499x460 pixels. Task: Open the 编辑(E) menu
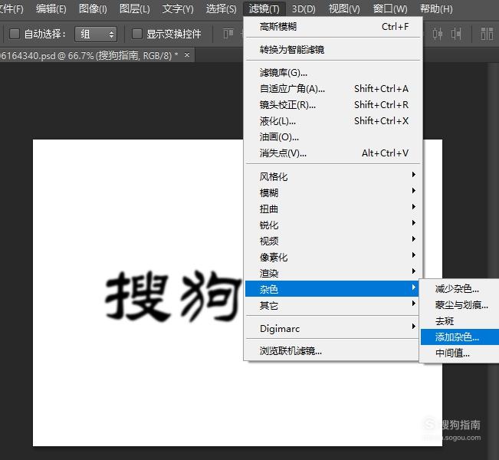(x=51, y=8)
